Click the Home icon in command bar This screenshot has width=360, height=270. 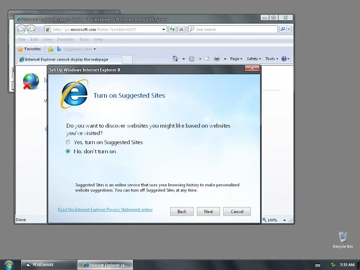tap(175, 59)
